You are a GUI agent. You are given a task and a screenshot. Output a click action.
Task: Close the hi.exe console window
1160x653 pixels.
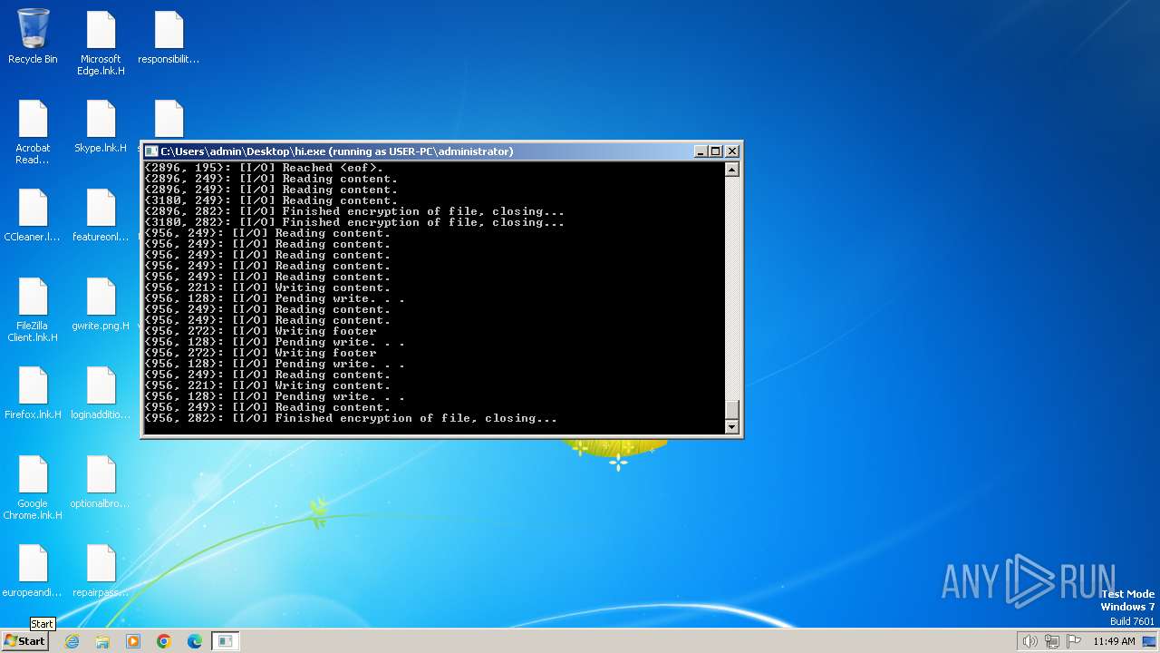732,151
